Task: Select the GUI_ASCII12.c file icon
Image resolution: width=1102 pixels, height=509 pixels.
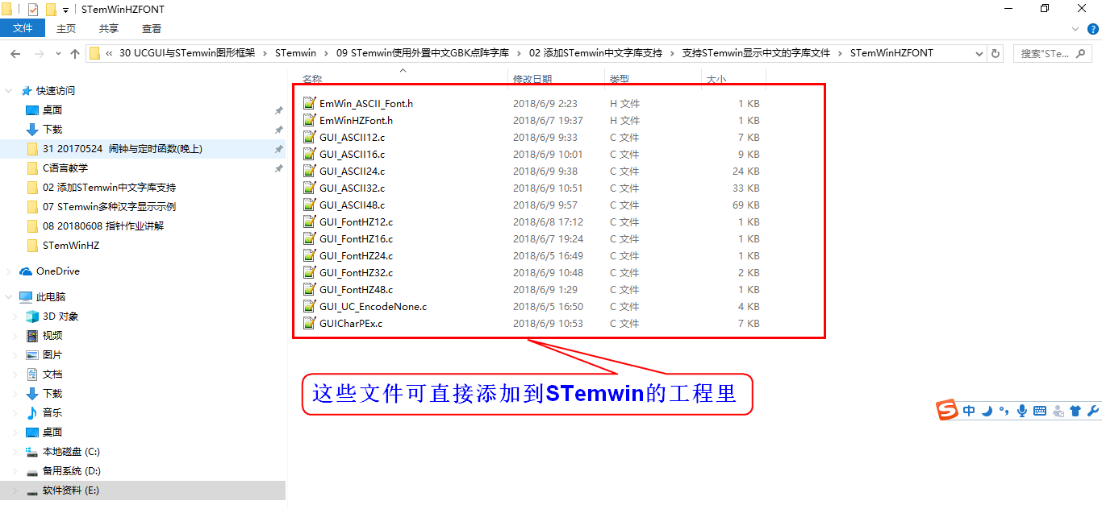Action: click(x=309, y=137)
